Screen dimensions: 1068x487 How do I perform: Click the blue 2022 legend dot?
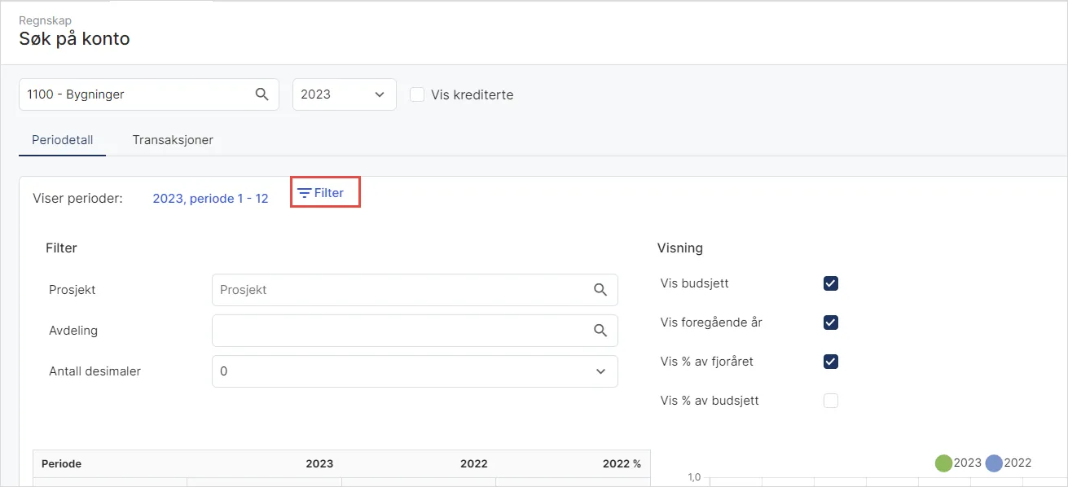click(x=994, y=463)
